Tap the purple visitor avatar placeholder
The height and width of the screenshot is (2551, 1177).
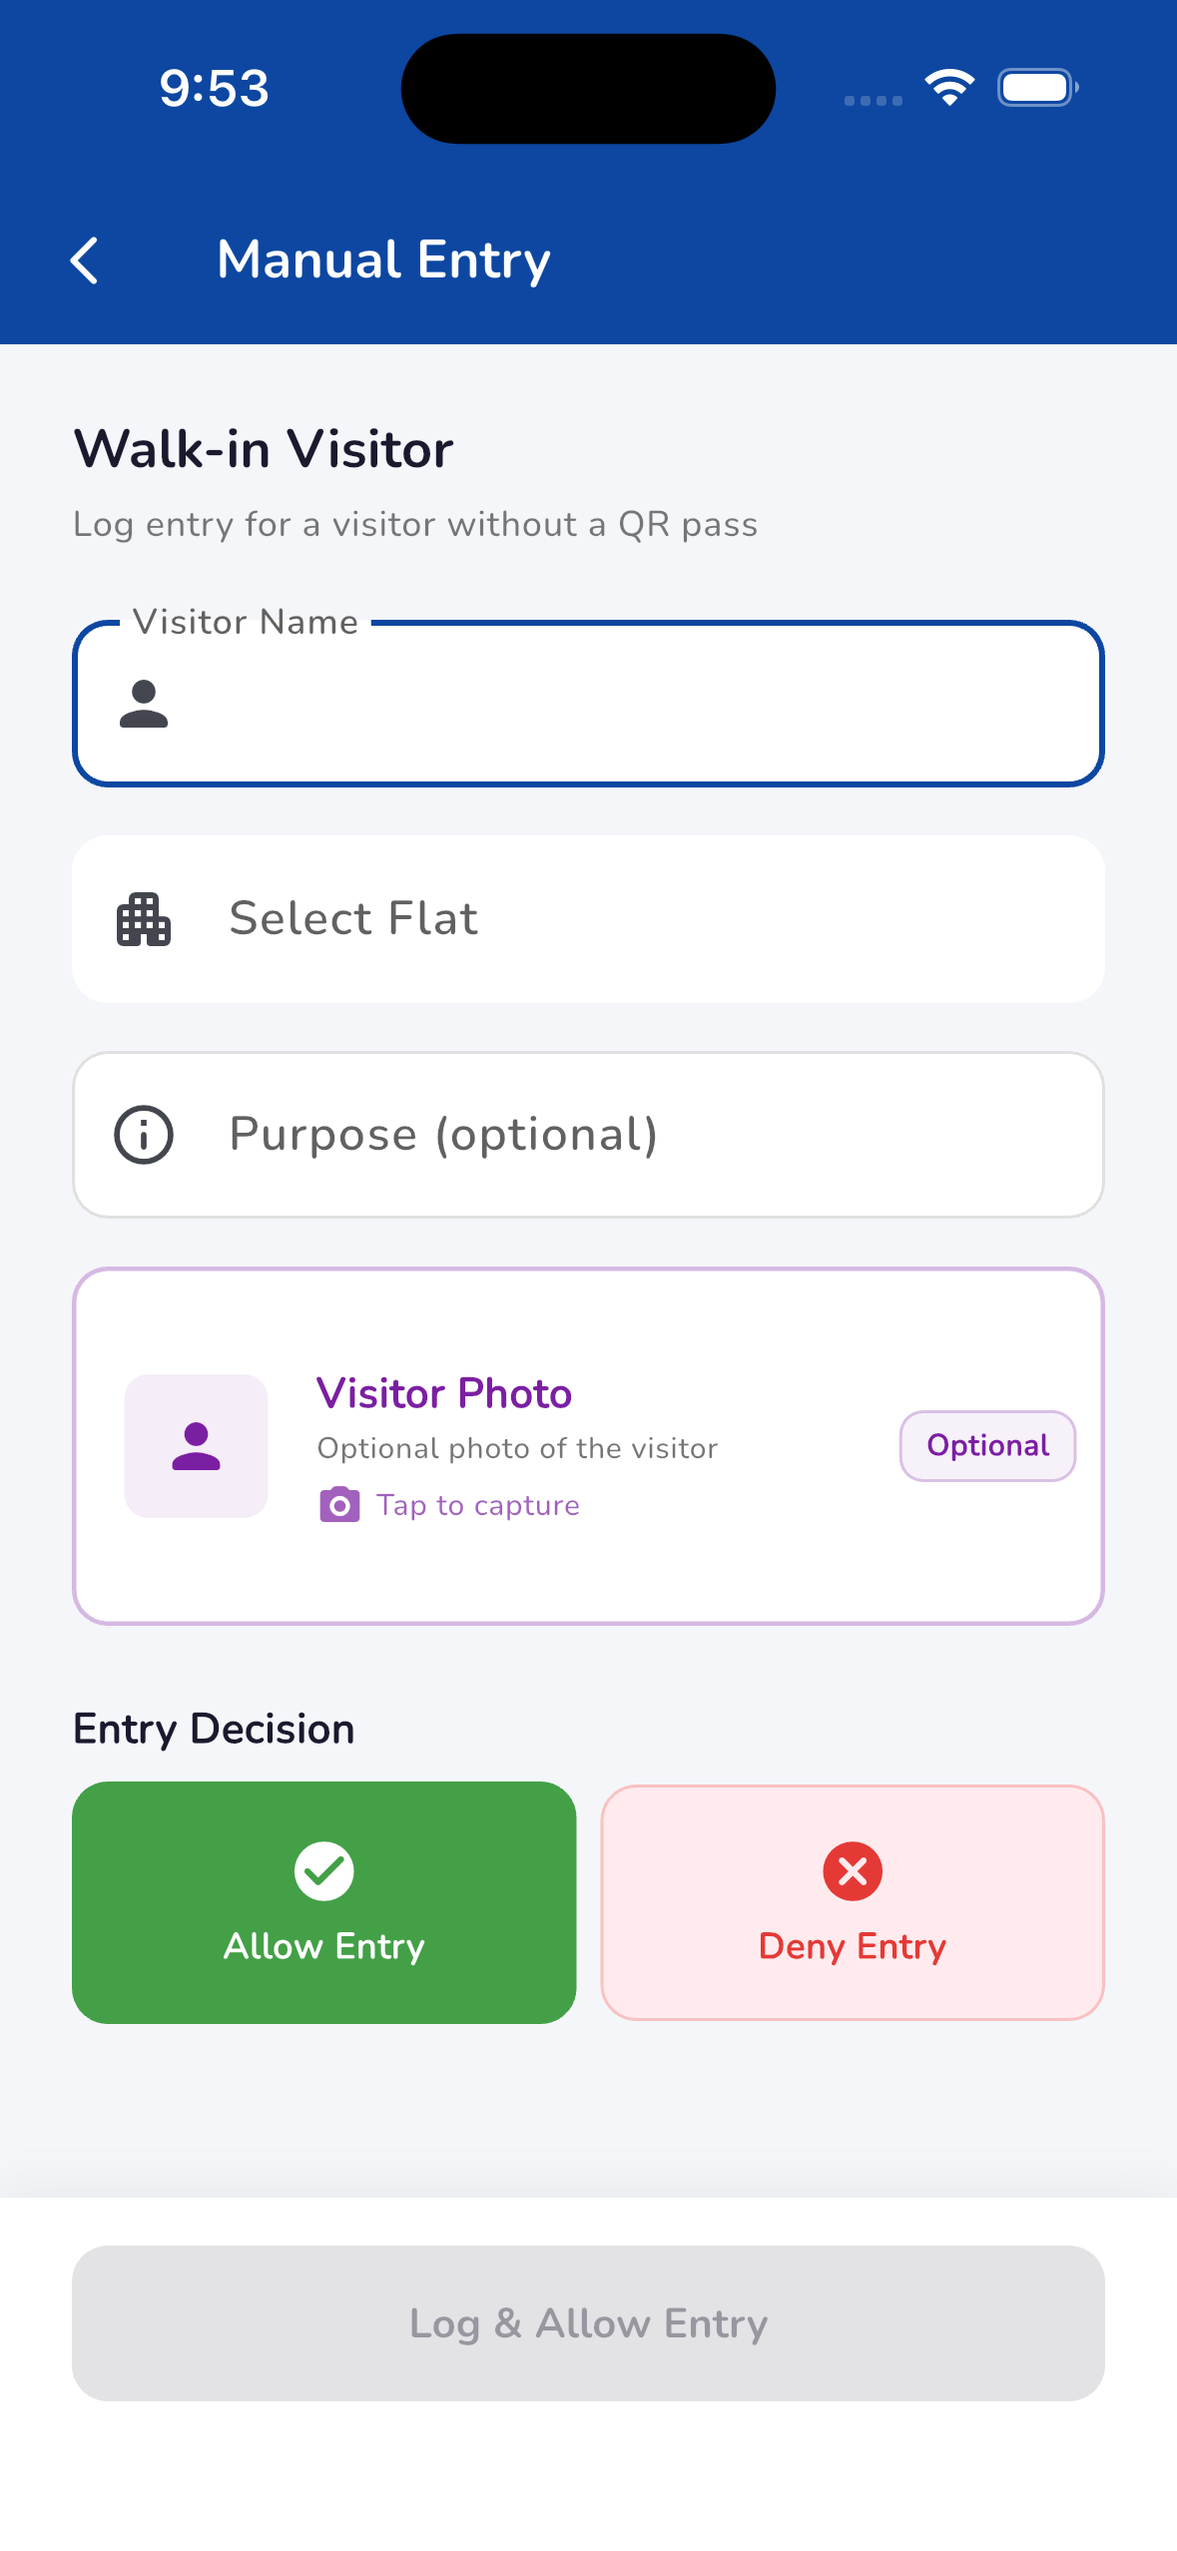196,1446
